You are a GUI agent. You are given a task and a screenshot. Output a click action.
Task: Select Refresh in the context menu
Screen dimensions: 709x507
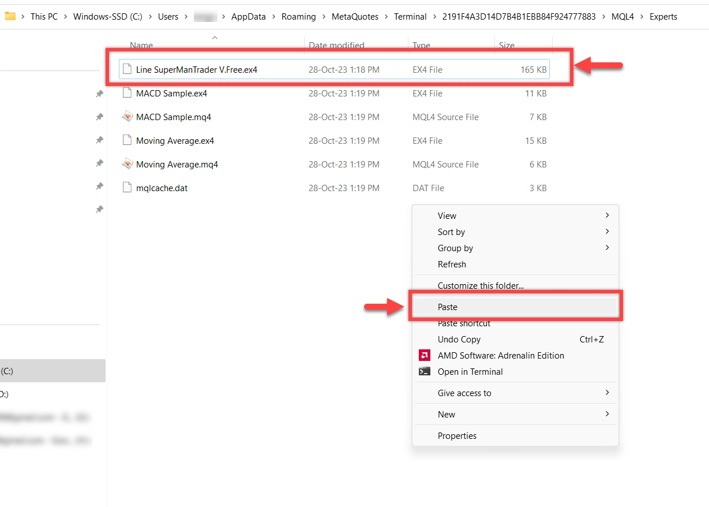[452, 264]
